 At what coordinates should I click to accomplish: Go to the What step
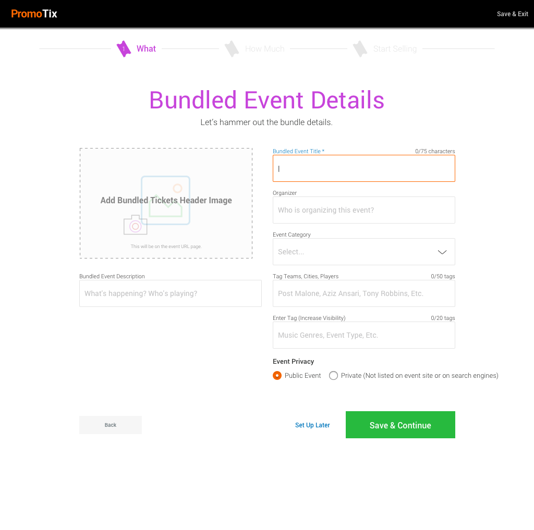(146, 48)
